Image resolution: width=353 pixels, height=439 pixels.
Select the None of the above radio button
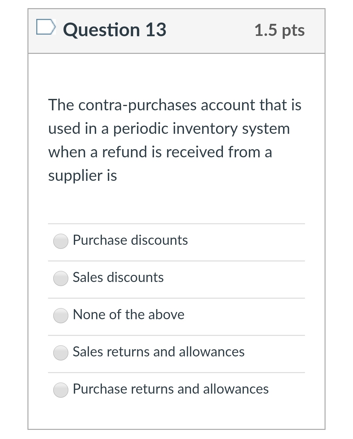60,316
